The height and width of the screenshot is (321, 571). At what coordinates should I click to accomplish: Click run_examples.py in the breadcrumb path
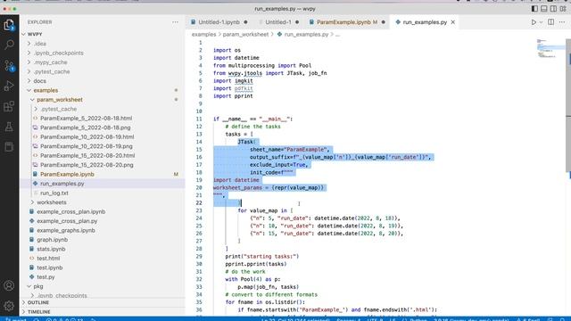[x=306, y=34]
